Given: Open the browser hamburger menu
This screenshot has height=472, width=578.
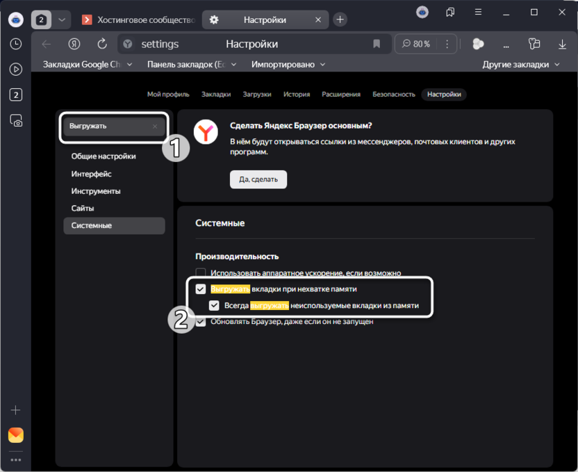Looking at the screenshot, I should click(478, 13).
